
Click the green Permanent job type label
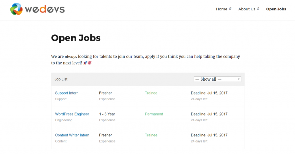(x=154, y=114)
